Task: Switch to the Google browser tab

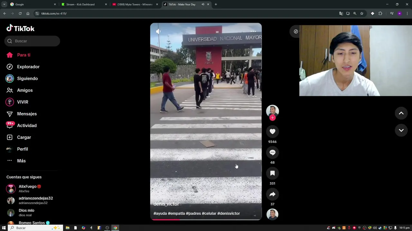Action: click(33, 4)
